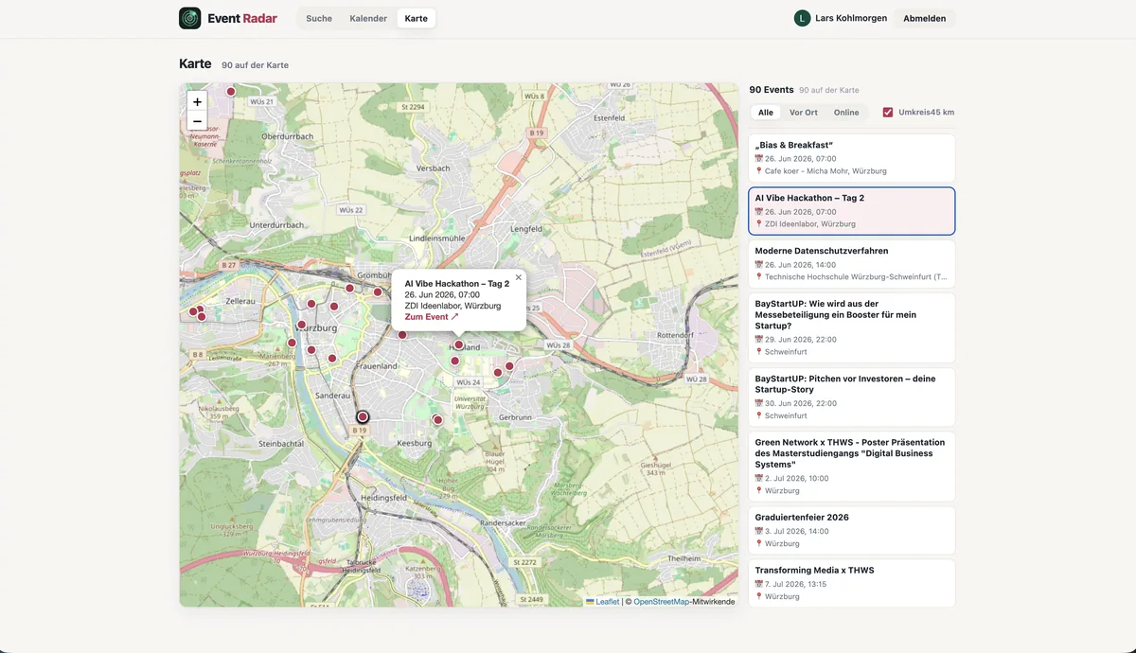Click the Karte page heading

195,64
